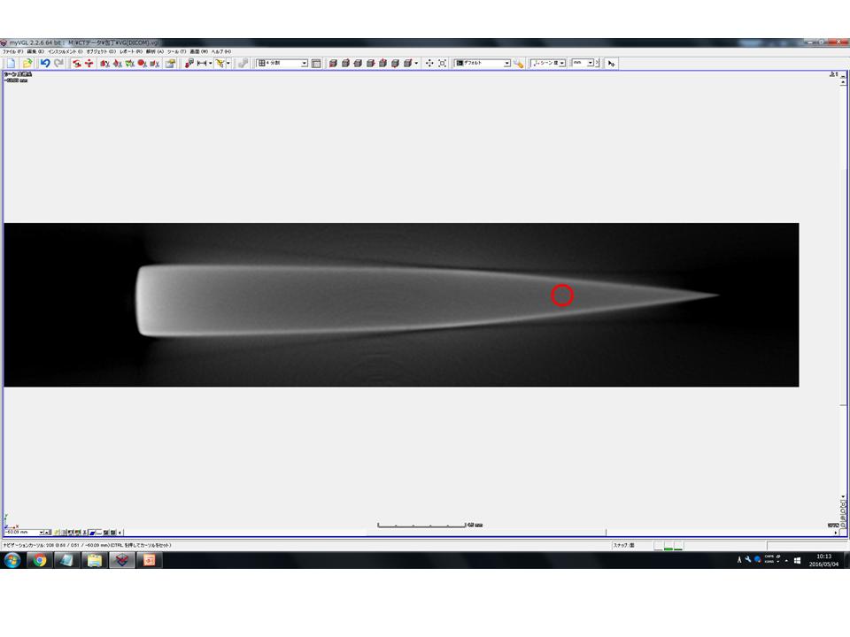The image size is (850, 637).
Task: Click the Open folder icon
Action: [27, 64]
